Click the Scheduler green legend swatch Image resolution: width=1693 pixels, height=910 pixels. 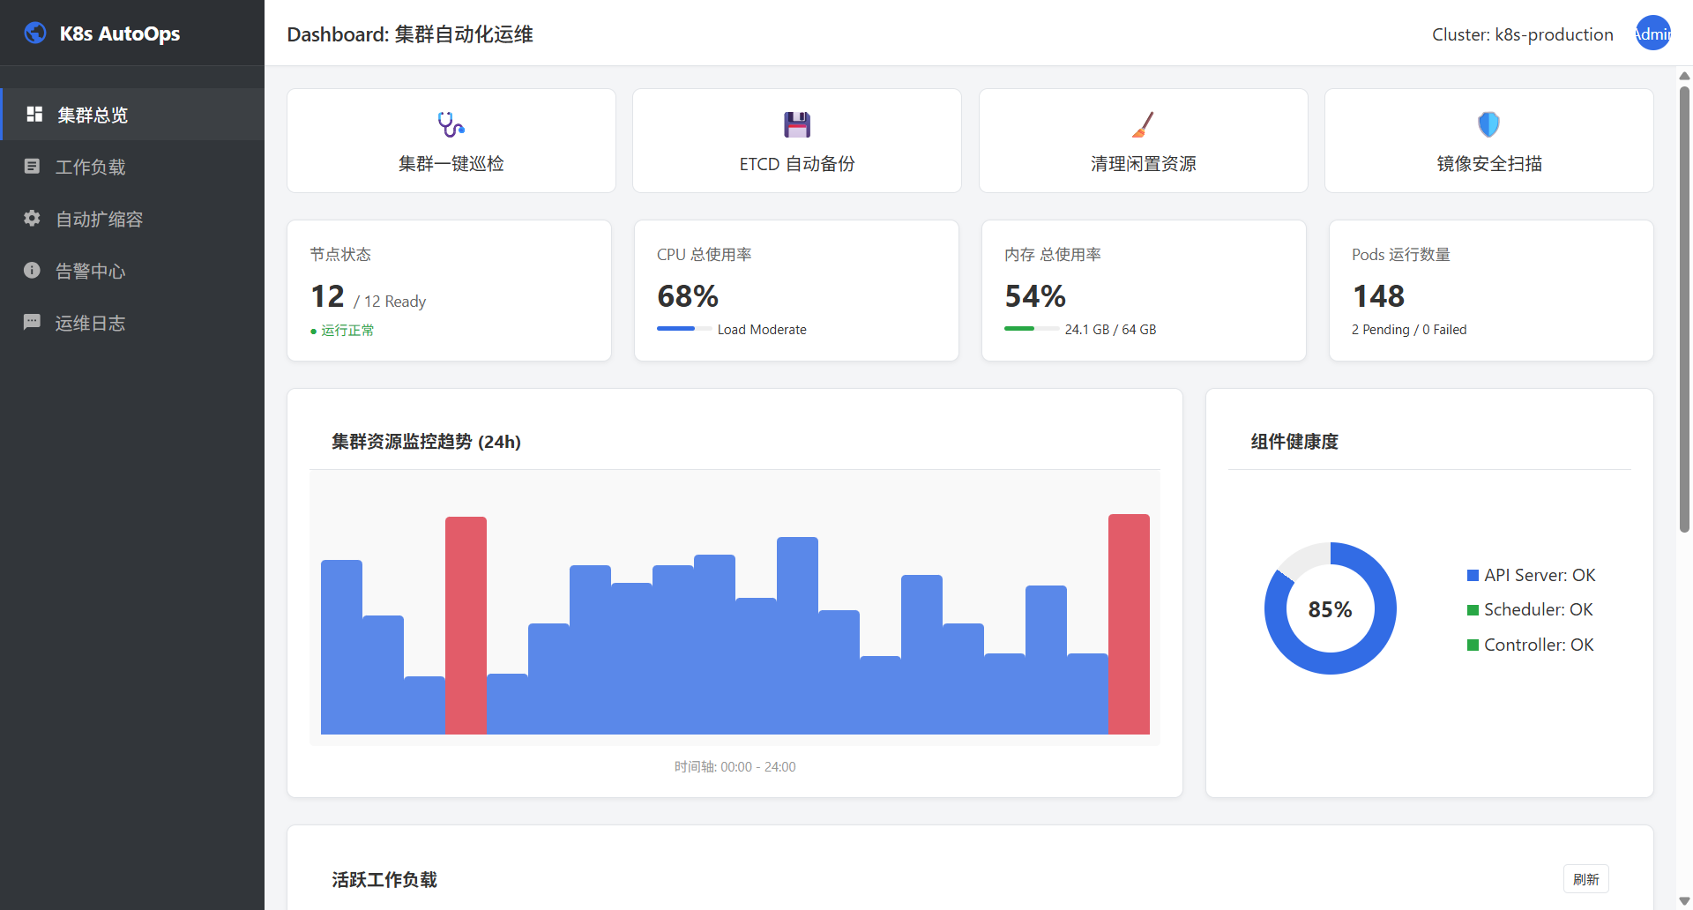coord(1473,610)
